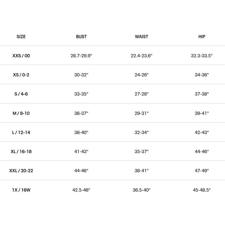Select the M / 8-10 size label
The width and height of the screenshot is (225, 225).
(21, 113)
